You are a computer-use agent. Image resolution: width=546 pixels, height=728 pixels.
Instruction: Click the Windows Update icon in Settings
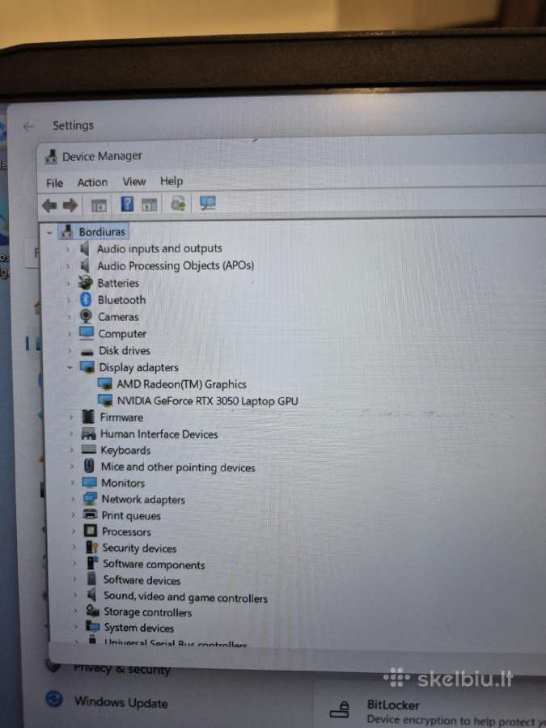point(54,699)
